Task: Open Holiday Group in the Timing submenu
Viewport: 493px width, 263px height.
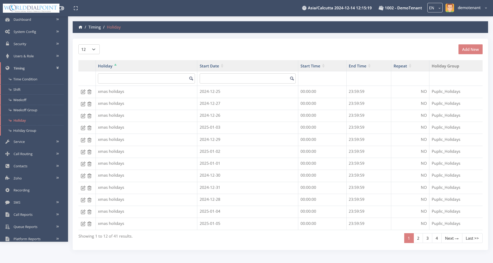Action: click(x=25, y=130)
